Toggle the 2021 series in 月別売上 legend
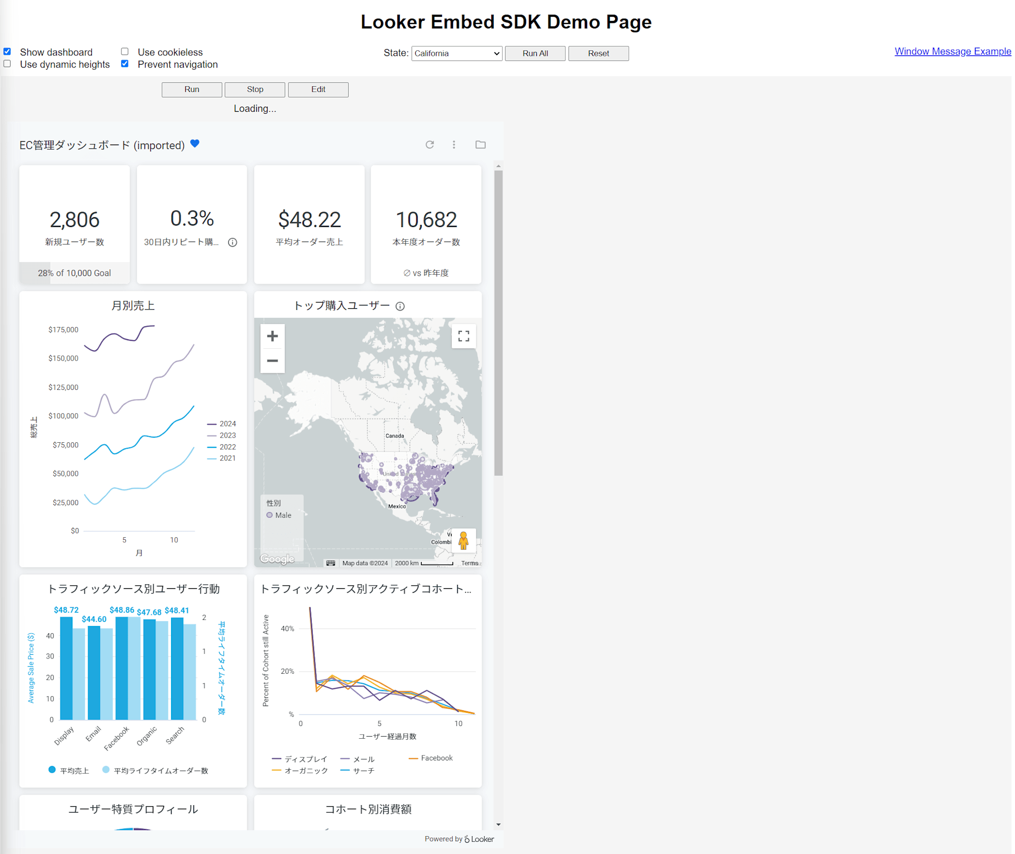Screen dimensions: 1015x854 (x=222, y=459)
